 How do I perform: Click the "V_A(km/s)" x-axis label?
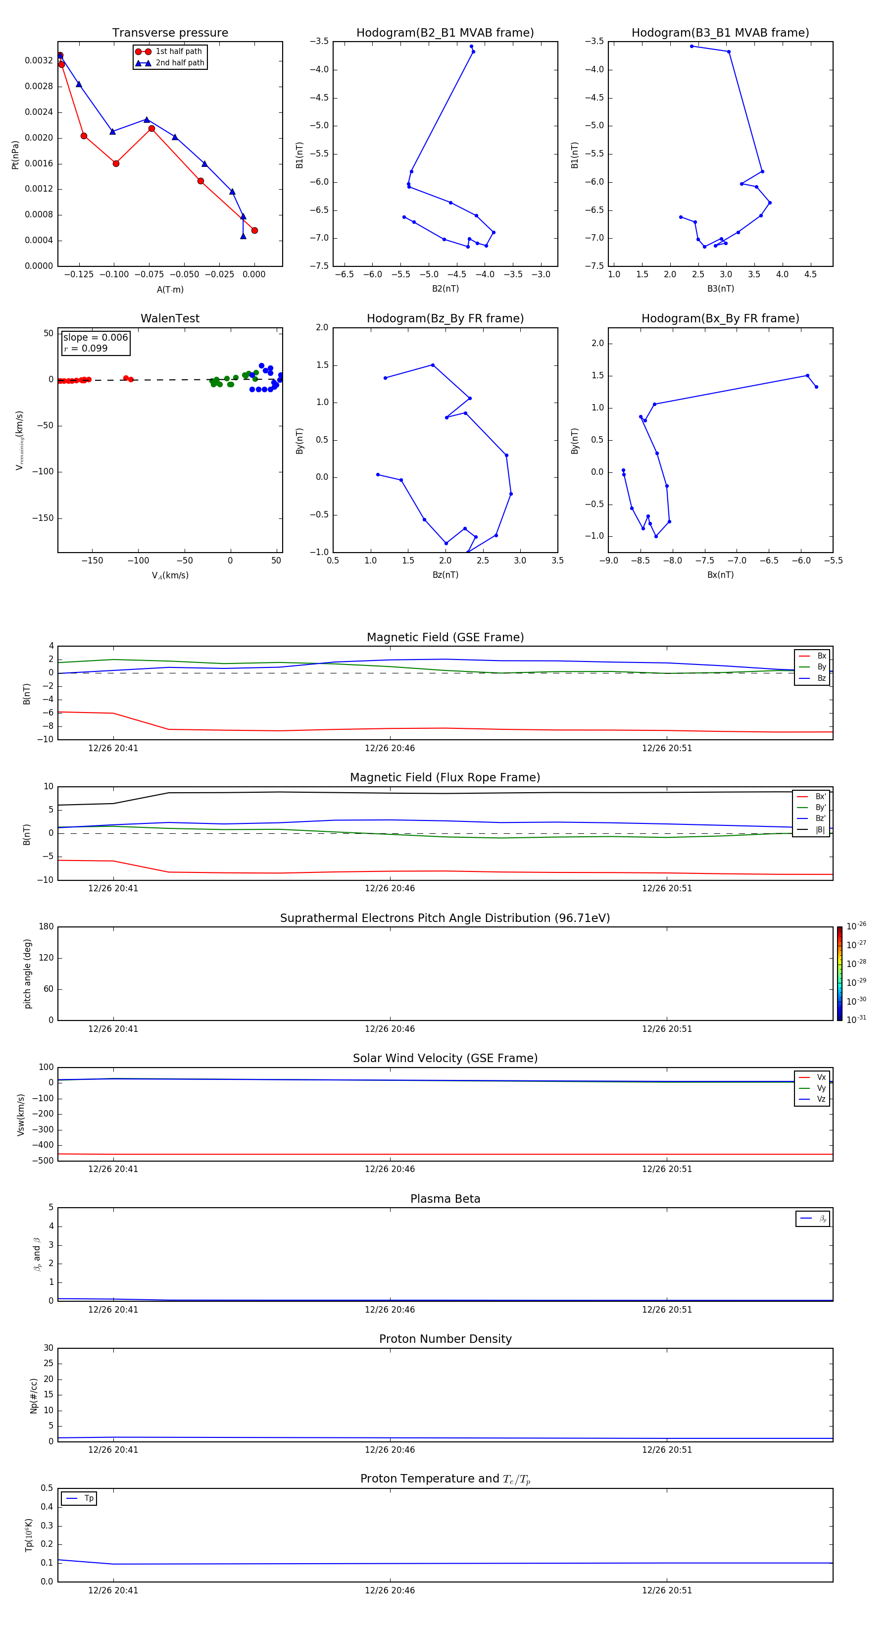click(x=170, y=575)
